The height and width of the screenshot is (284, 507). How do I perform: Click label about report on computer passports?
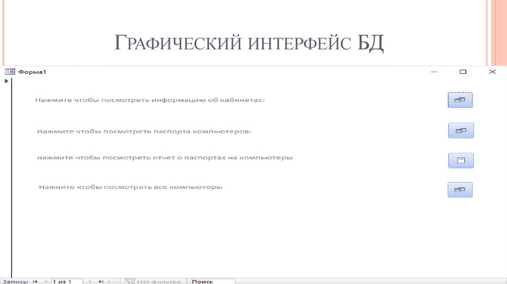(x=165, y=158)
